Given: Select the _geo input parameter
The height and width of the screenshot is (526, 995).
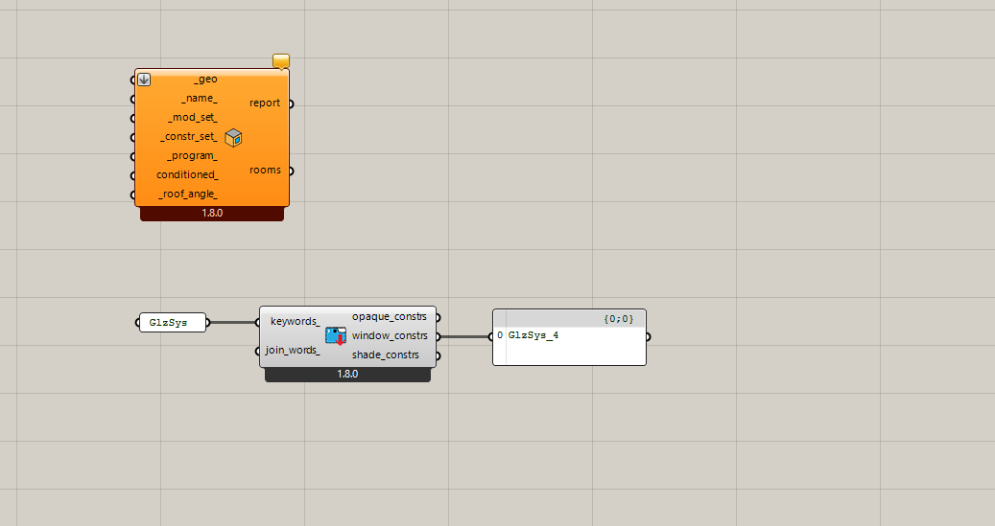Looking at the screenshot, I should click(x=205, y=80).
